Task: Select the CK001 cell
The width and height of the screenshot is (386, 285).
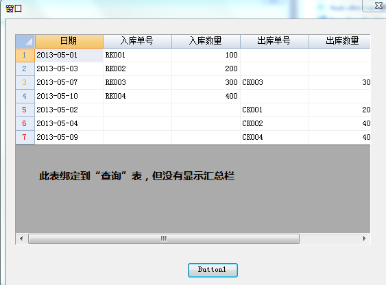Action: [x=274, y=110]
